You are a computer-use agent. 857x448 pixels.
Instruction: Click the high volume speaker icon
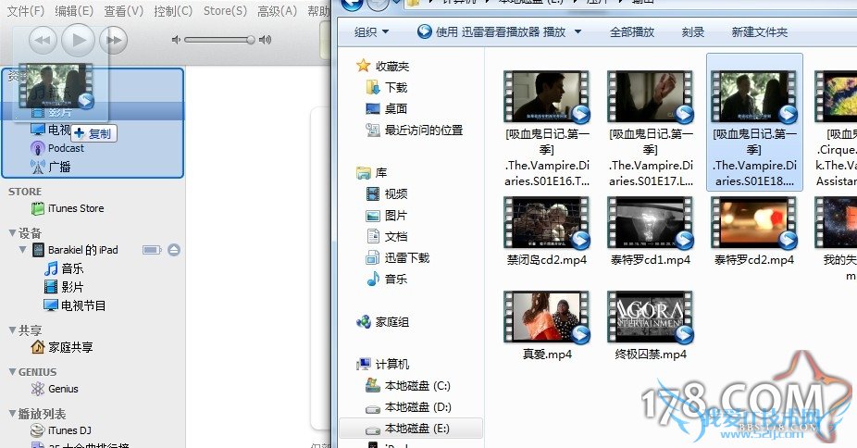pos(265,39)
